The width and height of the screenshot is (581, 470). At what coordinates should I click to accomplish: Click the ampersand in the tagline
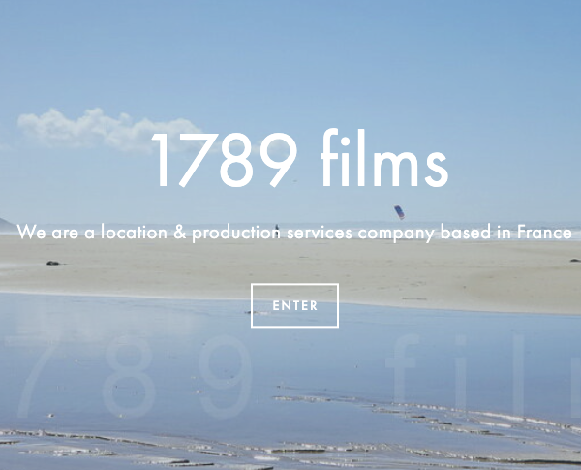pos(180,233)
